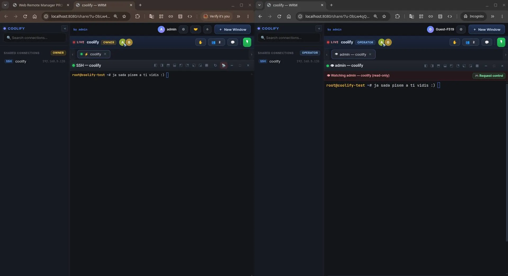Open admin settings gear in left window
This screenshot has width=508, height=276.
[x=183, y=29]
